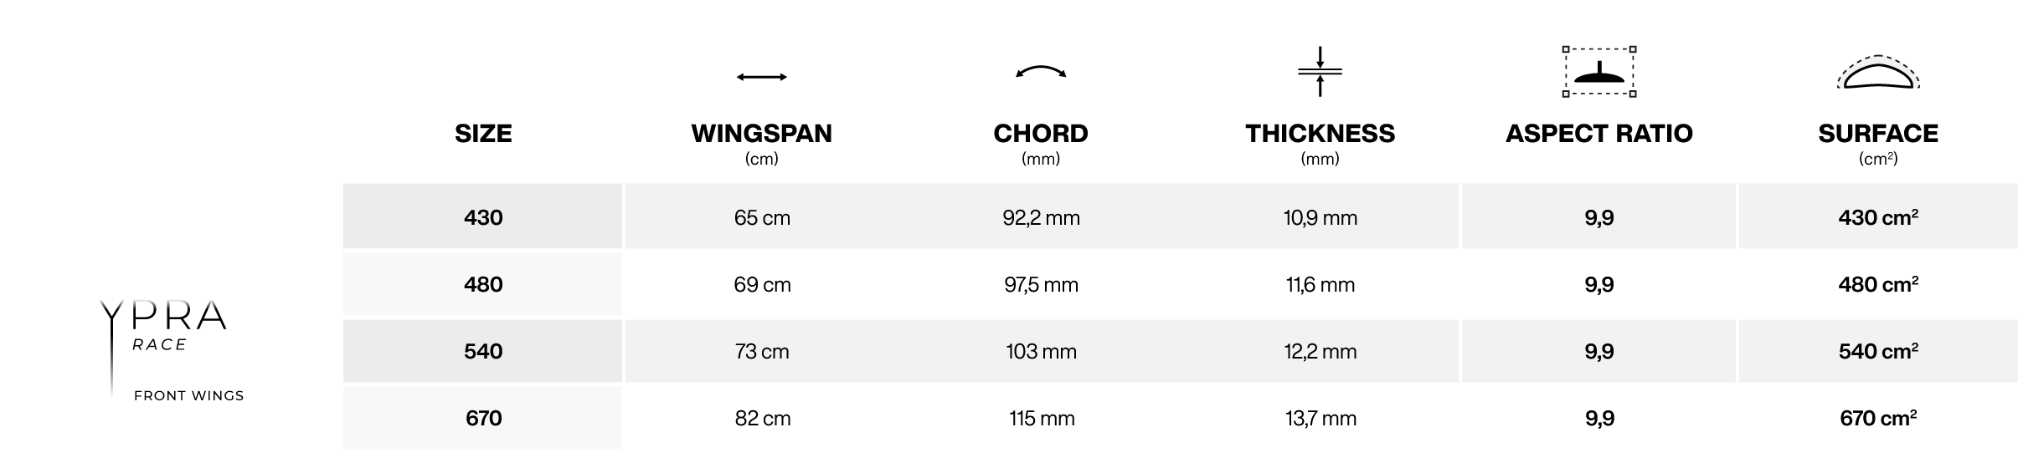Click the surface area outline icon
The width and height of the screenshot is (2018, 468).
click(1878, 73)
